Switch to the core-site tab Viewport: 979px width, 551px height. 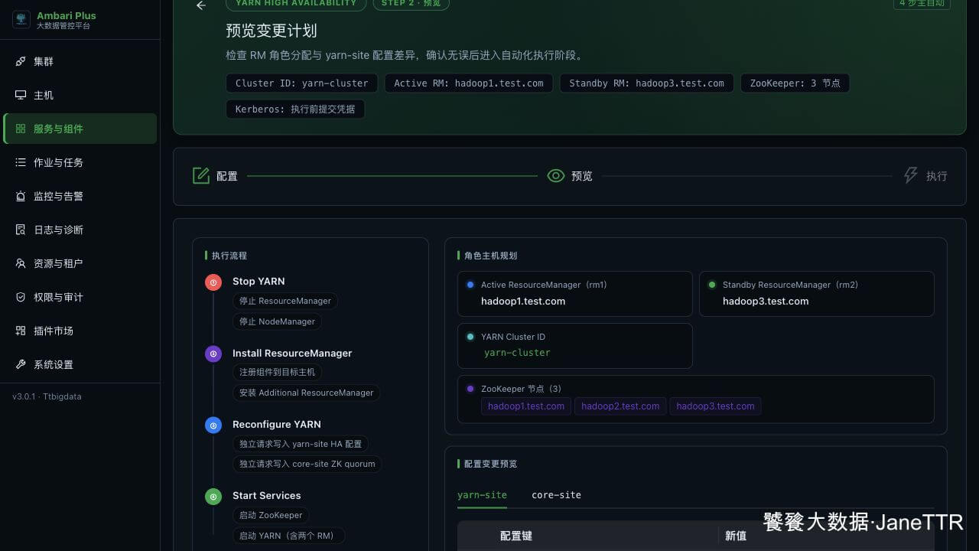(x=556, y=495)
